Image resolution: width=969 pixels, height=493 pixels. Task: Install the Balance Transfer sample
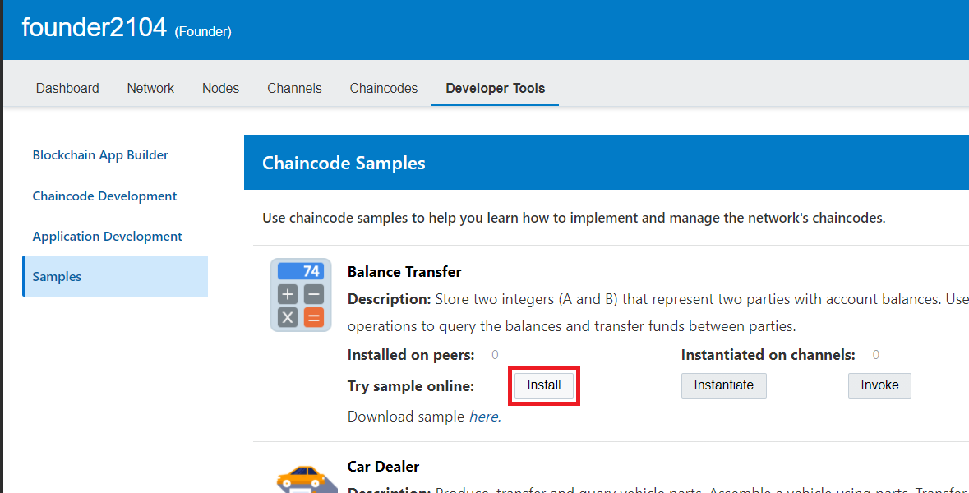(x=544, y=385)
